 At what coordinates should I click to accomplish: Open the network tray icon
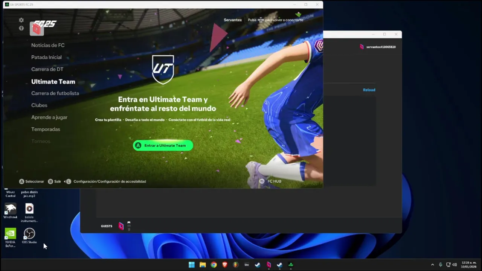tap(448, 265)
